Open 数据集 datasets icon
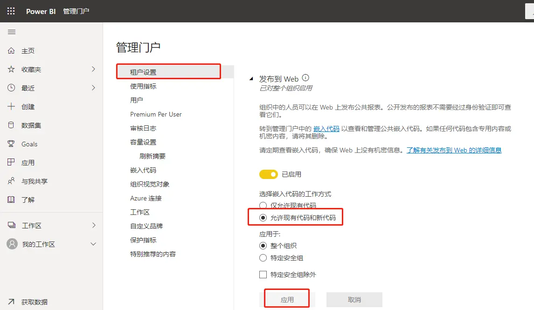Image resolution: width=534 pixels, height=310 pixels. point(12,125)
